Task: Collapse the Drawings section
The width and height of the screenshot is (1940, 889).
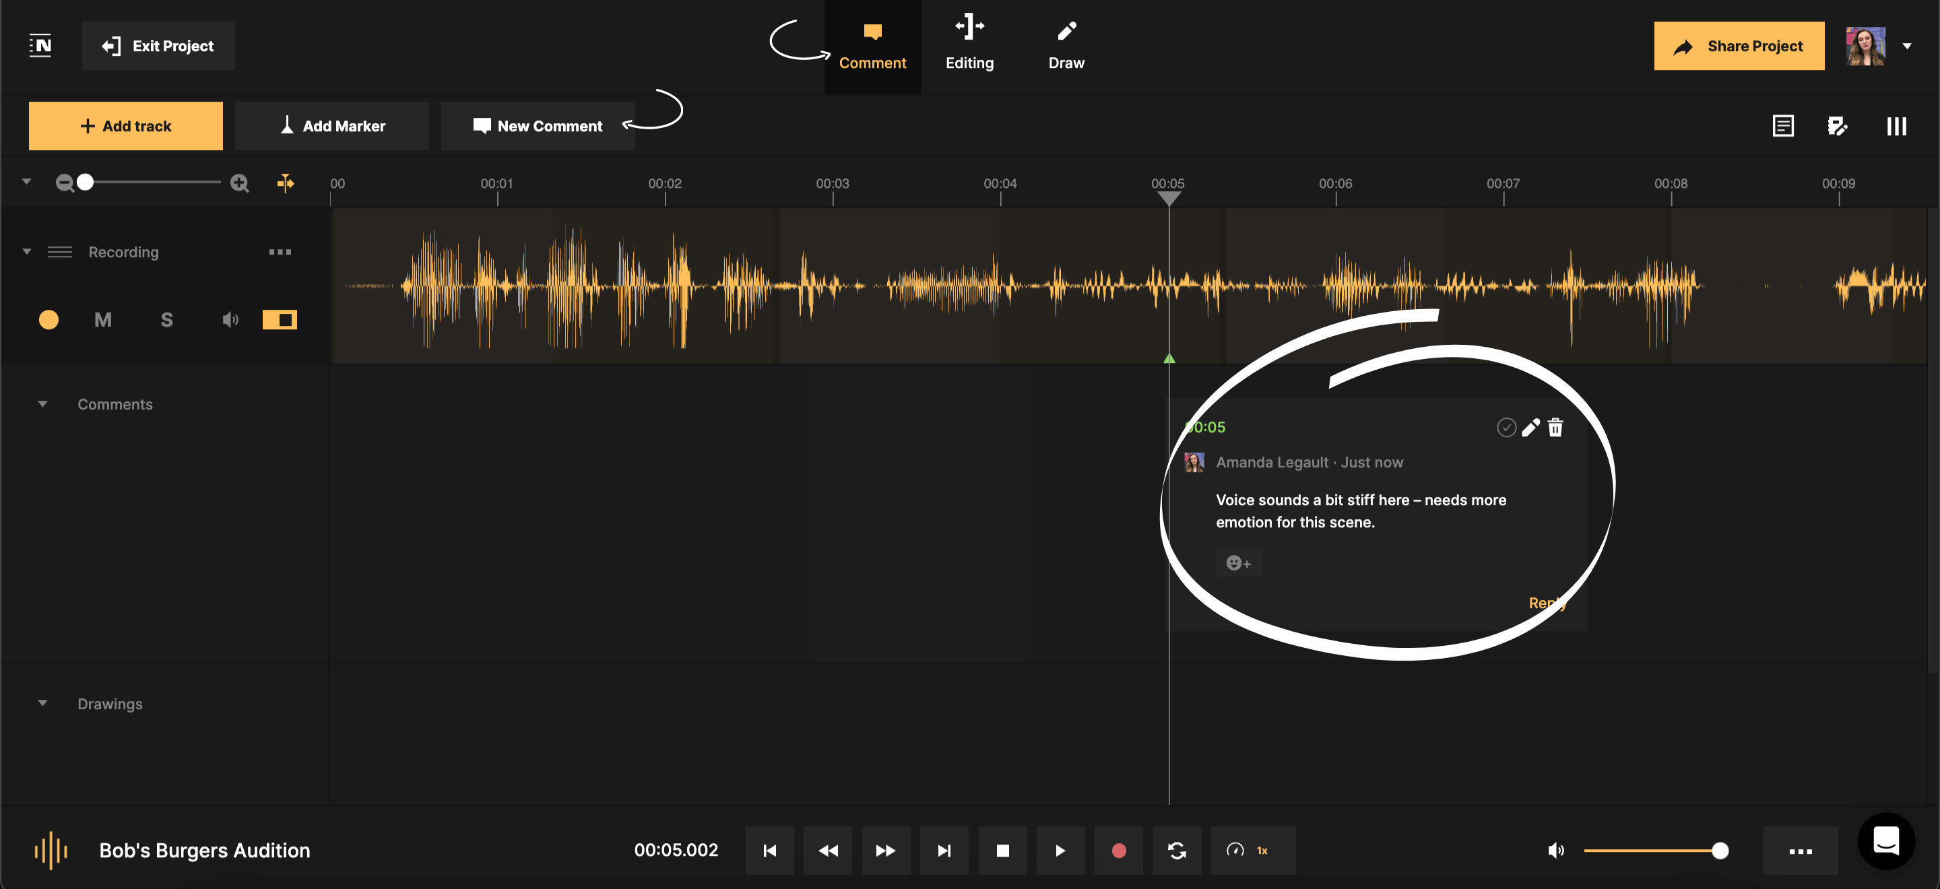Action: click(x=43, y=703)
